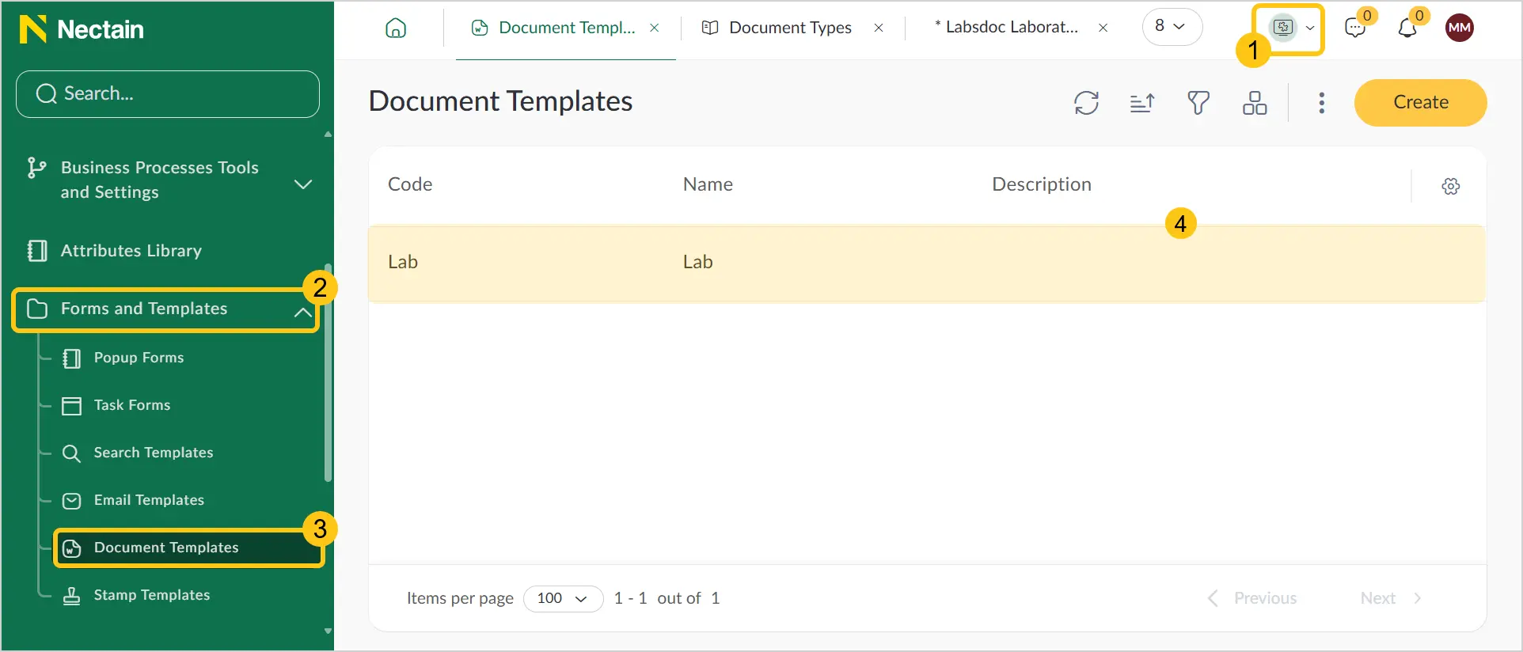Open the MM user avatar menu

pos(1460,28)
